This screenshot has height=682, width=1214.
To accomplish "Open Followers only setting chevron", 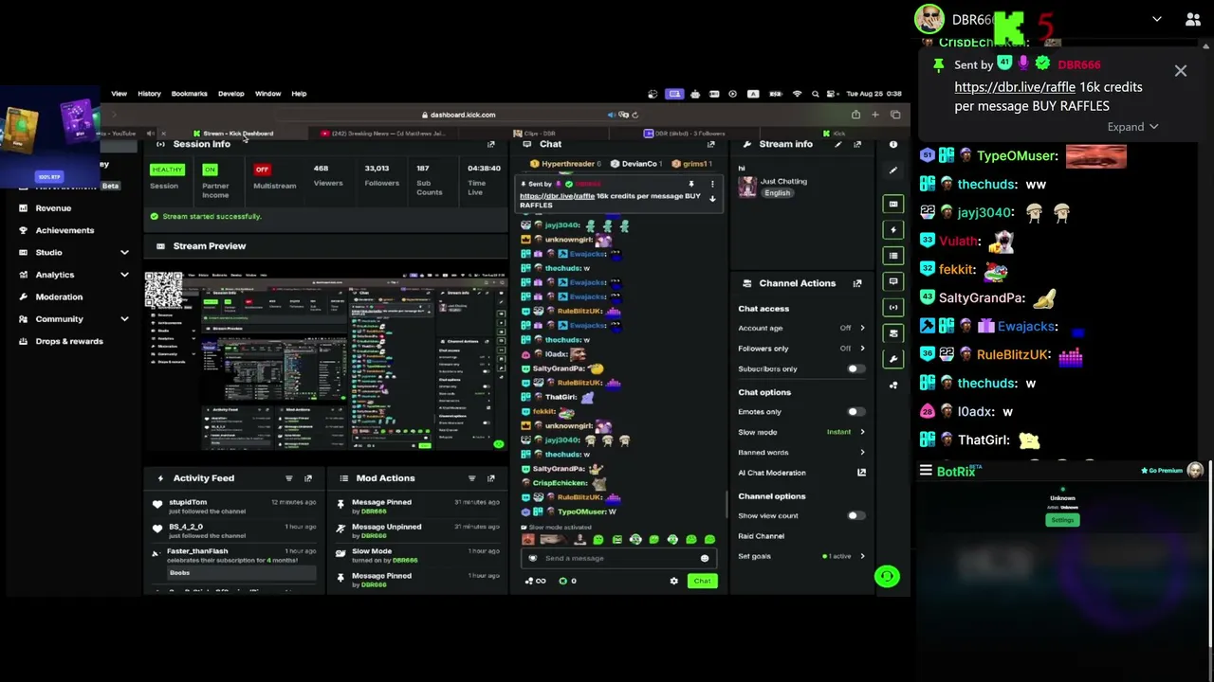I will (862, 349).
